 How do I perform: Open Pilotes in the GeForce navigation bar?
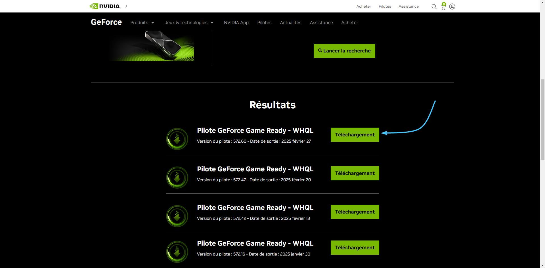264,23
